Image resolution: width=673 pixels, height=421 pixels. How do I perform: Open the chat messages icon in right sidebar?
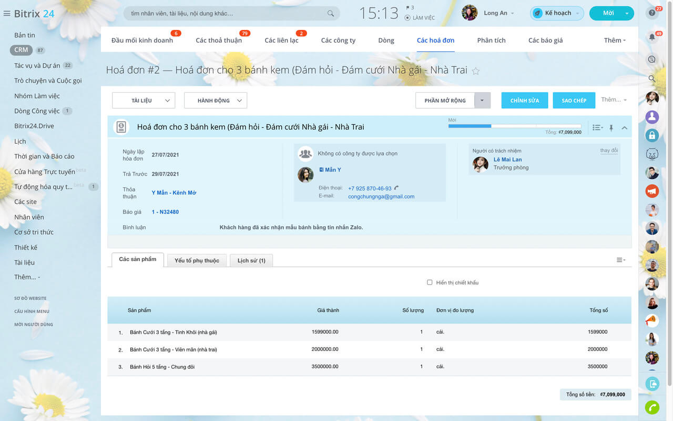(652, 59)
